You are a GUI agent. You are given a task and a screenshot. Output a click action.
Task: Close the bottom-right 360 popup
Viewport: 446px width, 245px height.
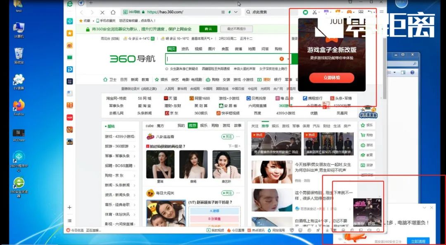[x=432, y=208]
